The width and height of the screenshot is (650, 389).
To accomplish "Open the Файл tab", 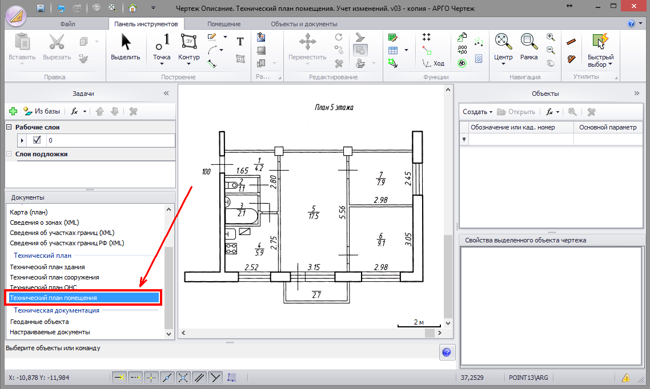I will coord(67,24).
